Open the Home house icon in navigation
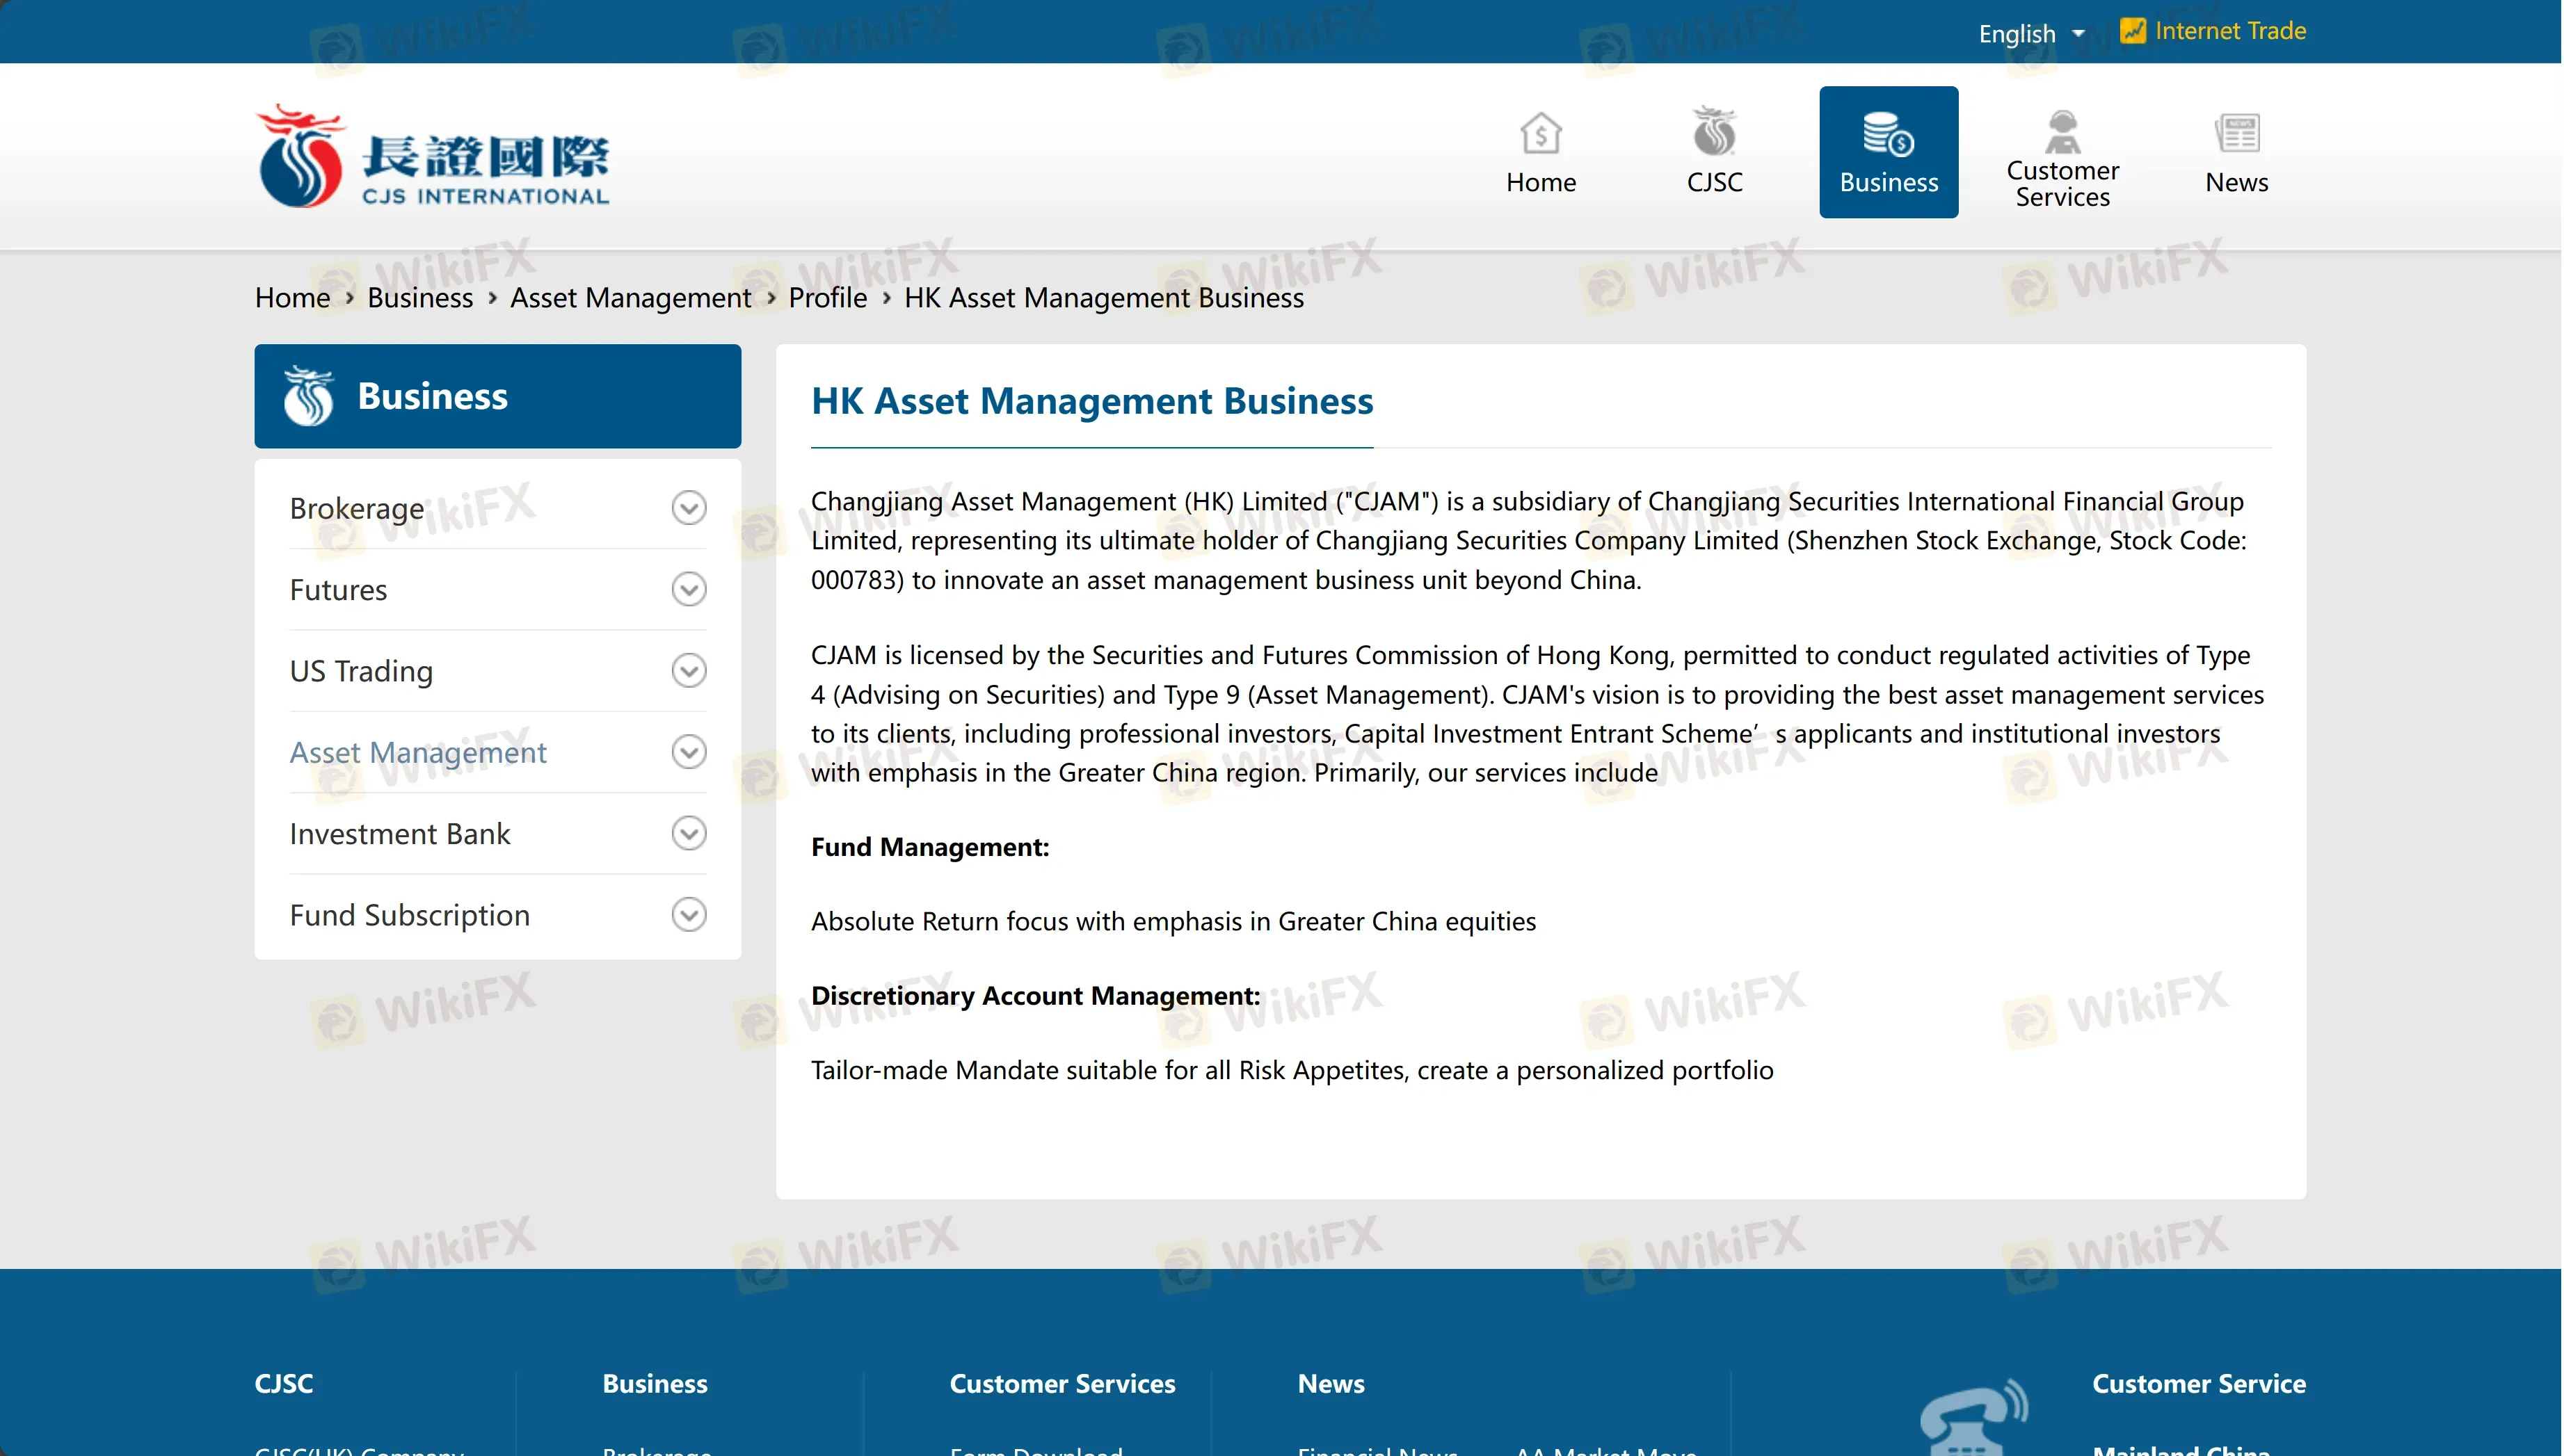The height and width of the screenshot is (1456, 2564). (1541, 133)
